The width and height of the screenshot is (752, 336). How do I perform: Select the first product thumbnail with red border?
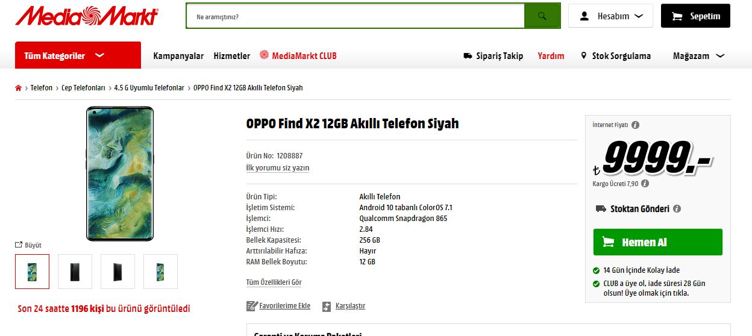tap(32, 272)
